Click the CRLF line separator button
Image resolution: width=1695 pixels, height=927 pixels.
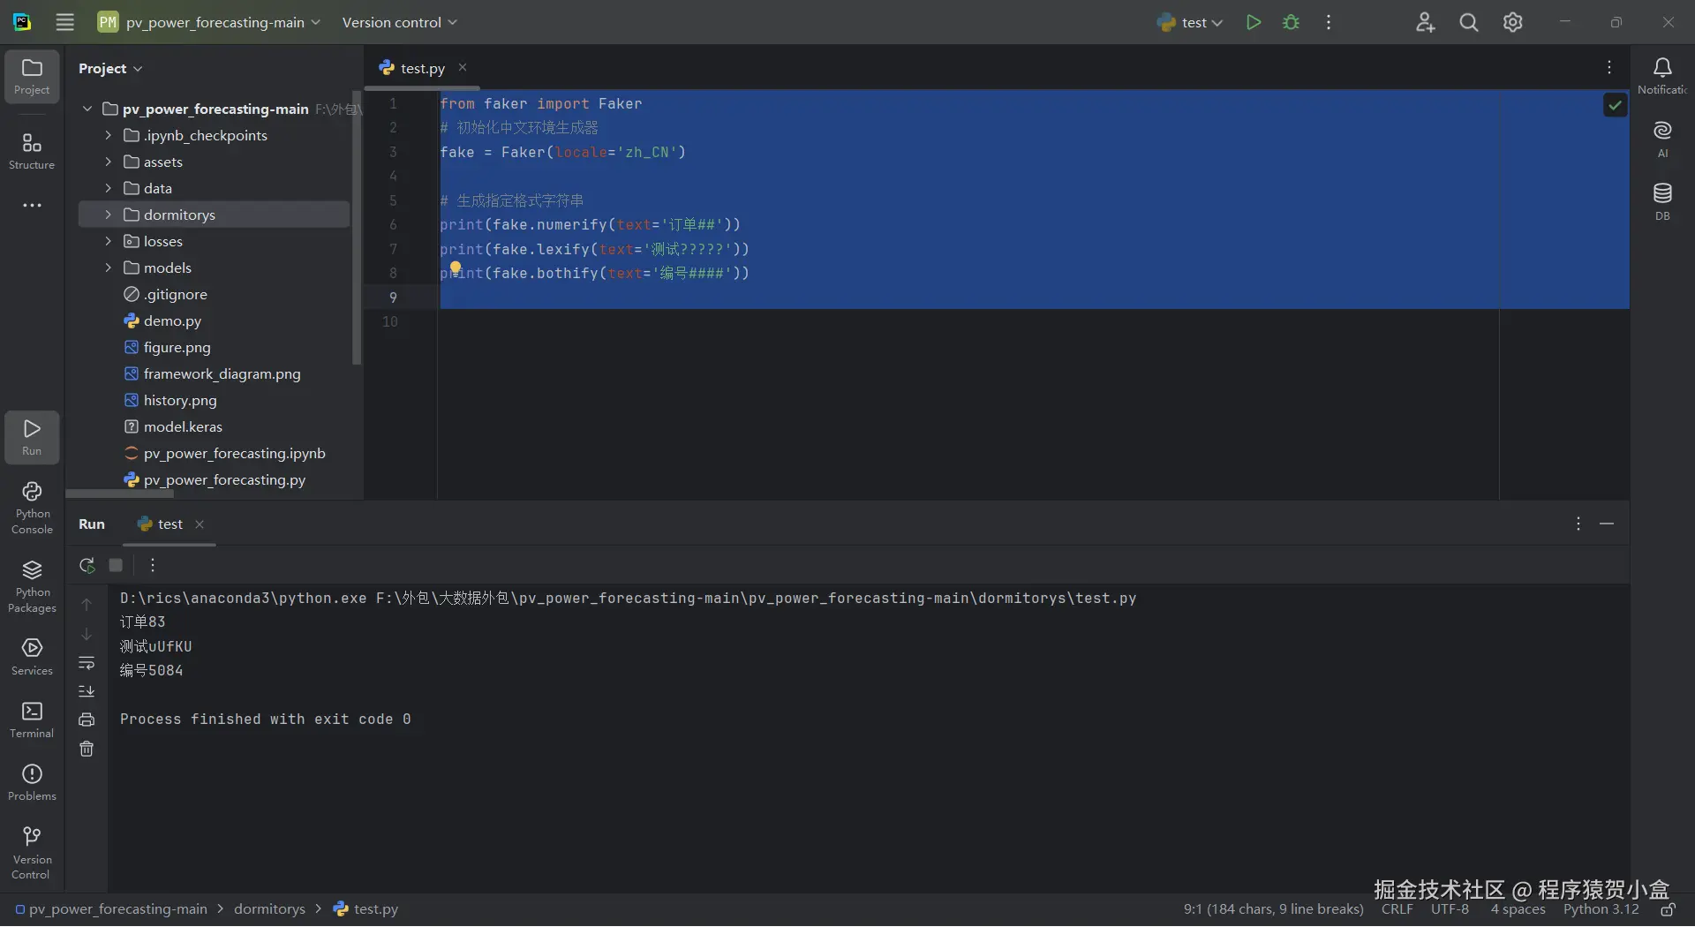(x=1397, y=909)
